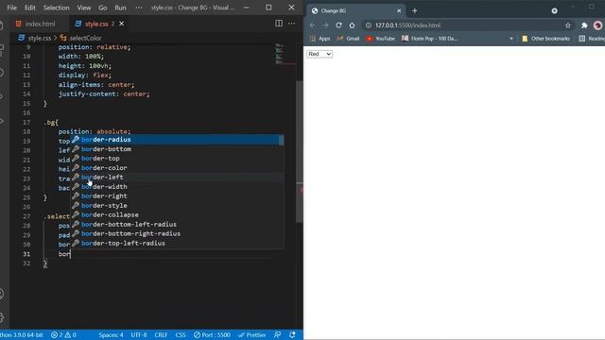Open the Go menu
This screenshot has height=340, width=605.
tap(103, 8)
